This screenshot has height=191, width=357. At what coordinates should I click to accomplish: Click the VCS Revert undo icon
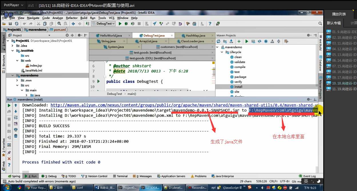coord(180,24)
